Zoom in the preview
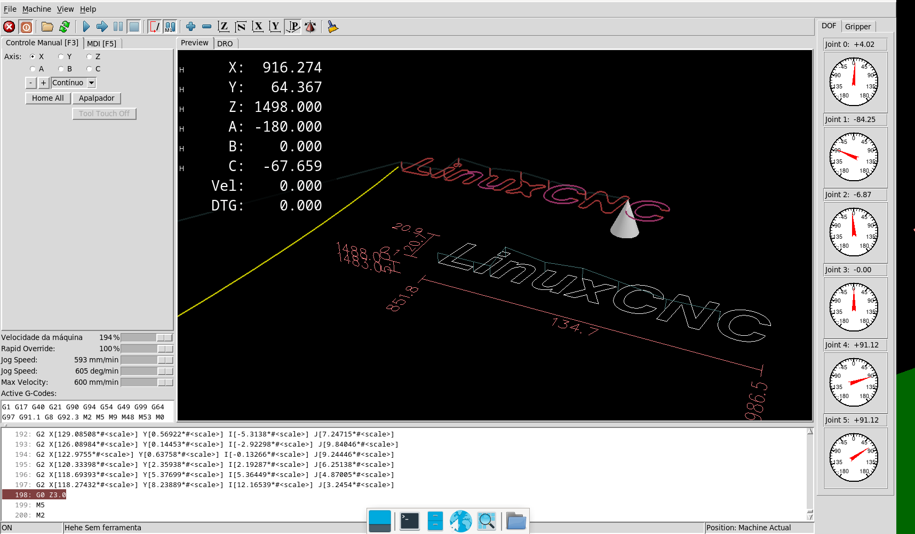Screen dimensions: 915x534 pyautogui.click(x=190, y=27)
